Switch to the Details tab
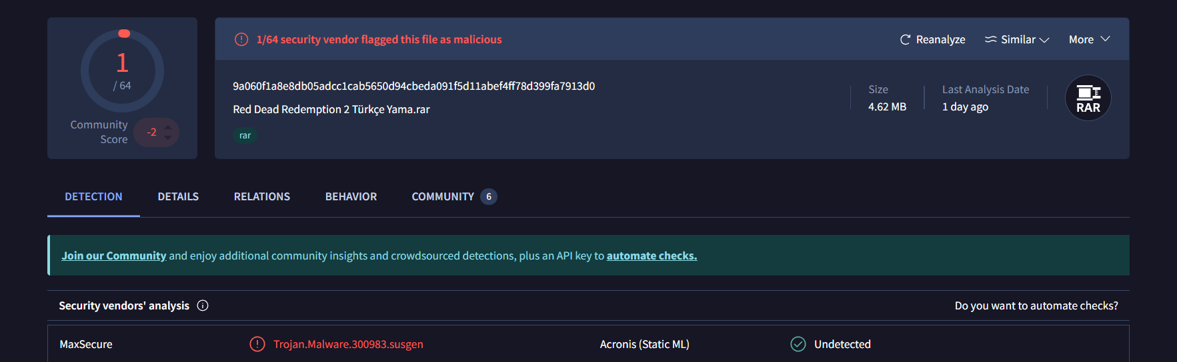Viewport: 1177px width, 362px height. [178, 197]
